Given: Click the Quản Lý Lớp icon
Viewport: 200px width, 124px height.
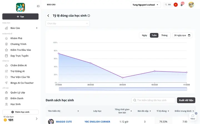Looking at the screenshot, I should (6, 92).
